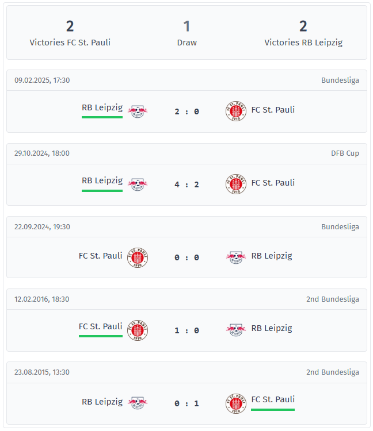This screenshot has height=431, width=373.
Task: Click RB Leipzig crest in 09.02.2025 match
Action: tap(138, 110)
